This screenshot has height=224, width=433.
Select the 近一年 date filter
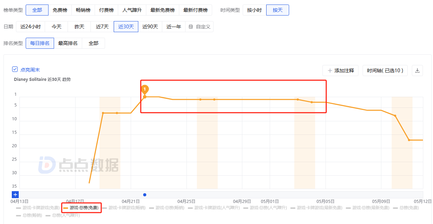pyautogui.click(x=173, y=27)
